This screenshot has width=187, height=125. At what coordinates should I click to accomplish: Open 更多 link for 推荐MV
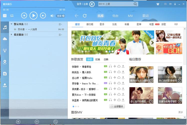pos(180,112)
